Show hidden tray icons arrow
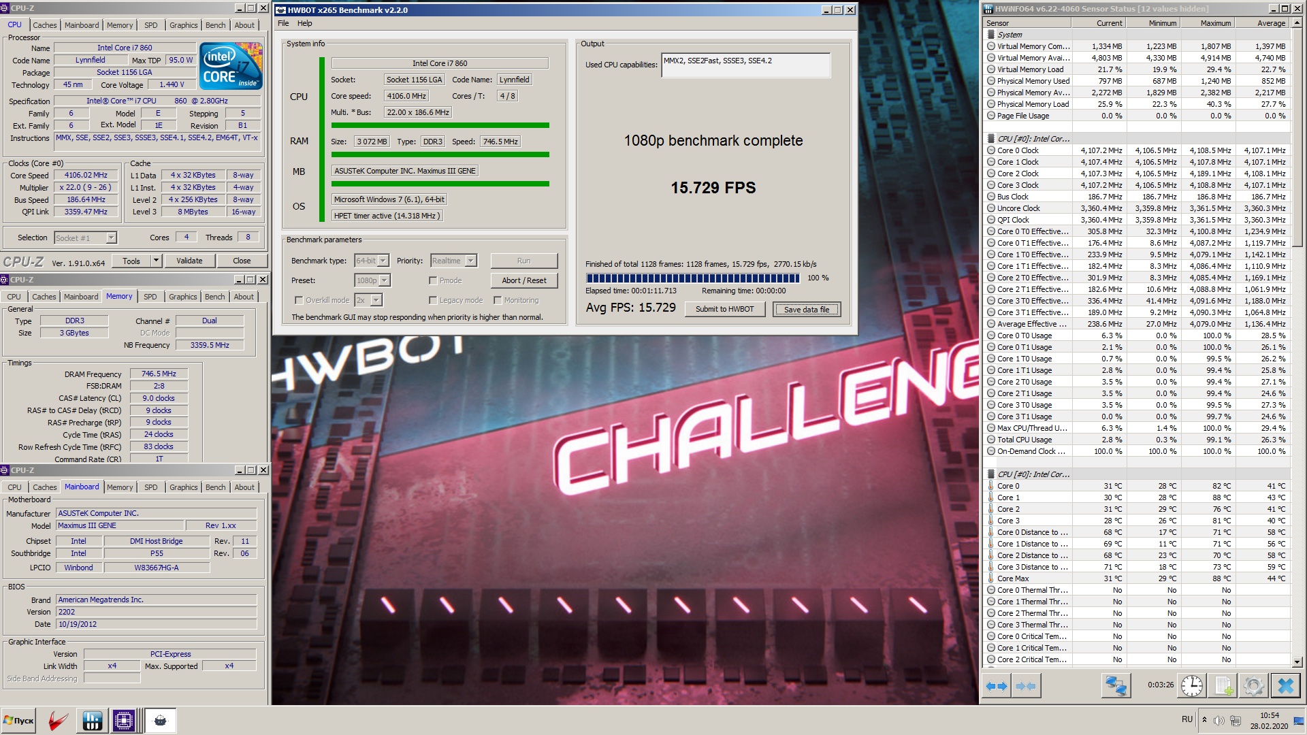This screenshot has width=1307, height=735. (1204, 720)
